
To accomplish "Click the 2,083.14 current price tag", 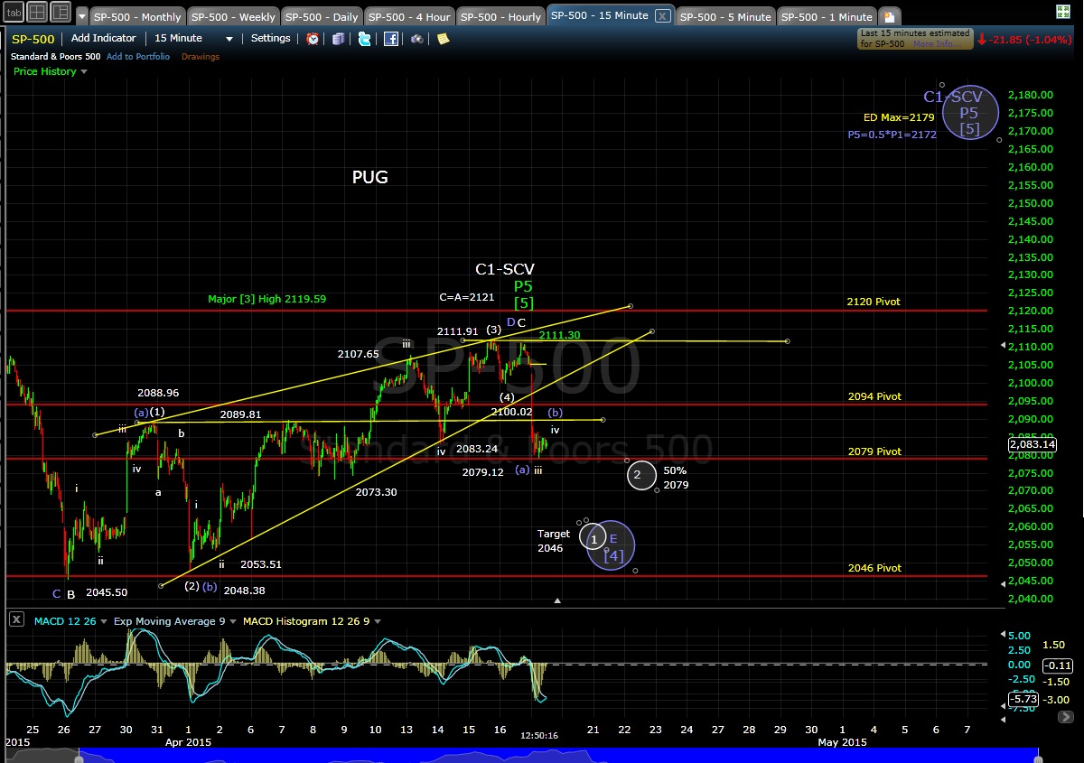I will coord(1032,444).
